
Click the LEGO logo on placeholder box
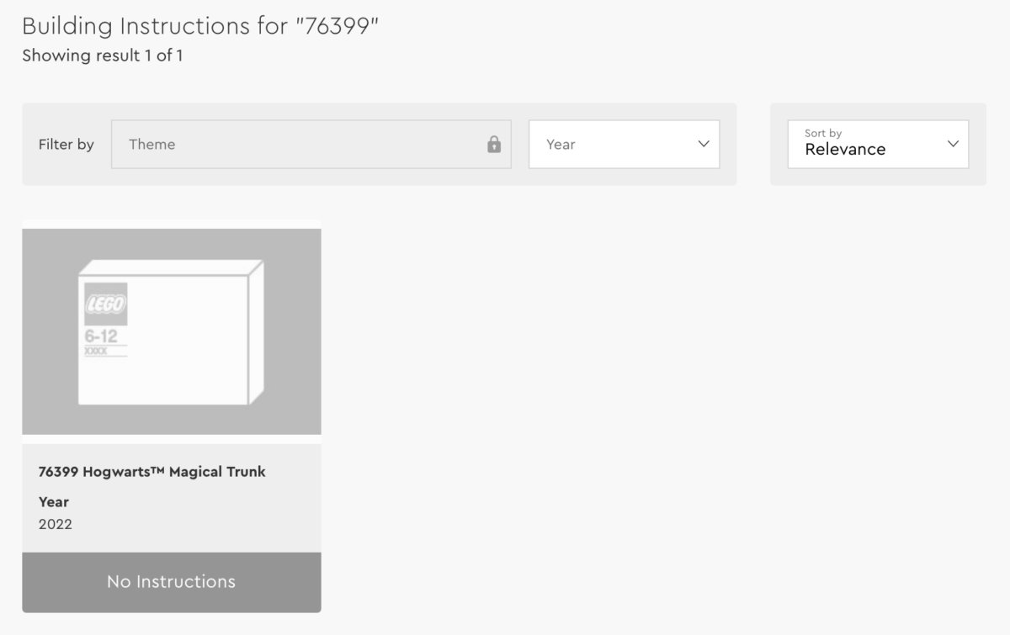[x=106, y=304]
